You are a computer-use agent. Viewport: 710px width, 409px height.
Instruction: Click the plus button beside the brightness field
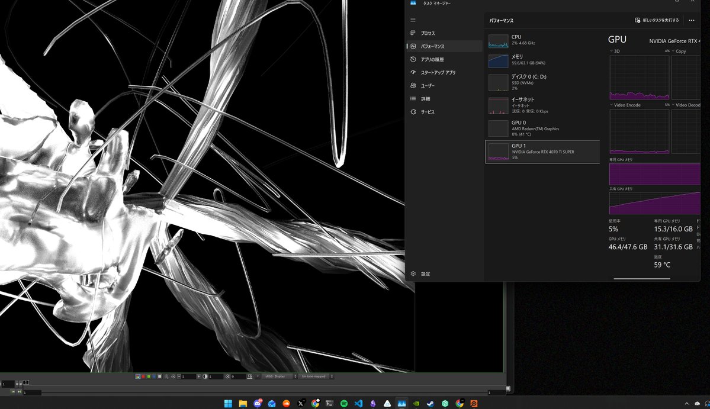[x=198, y=376]
